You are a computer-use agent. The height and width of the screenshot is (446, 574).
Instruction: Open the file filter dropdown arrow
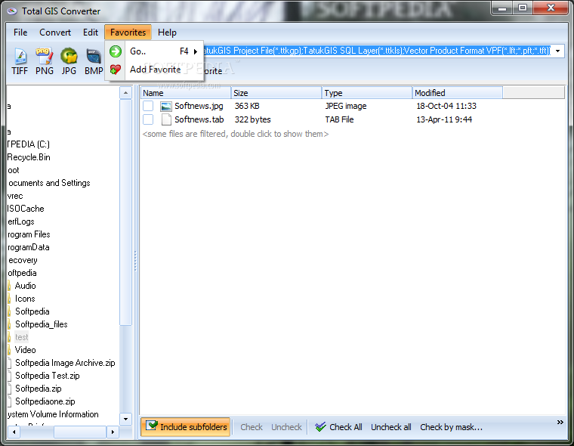pos(558,51)
